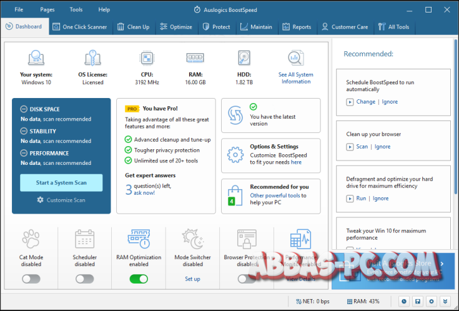This screenshot has height=311, width=459.
Task: Switch to the Clean Up tab
Action: point(133,27)
